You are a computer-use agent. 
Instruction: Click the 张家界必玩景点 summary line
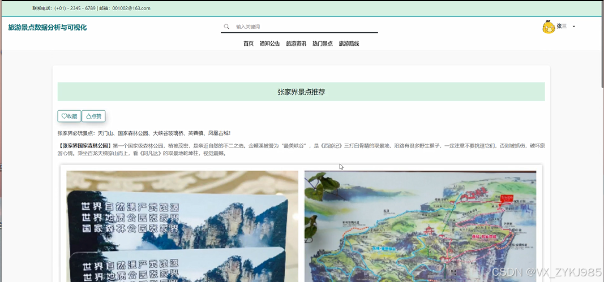click(x=144, y=133)
